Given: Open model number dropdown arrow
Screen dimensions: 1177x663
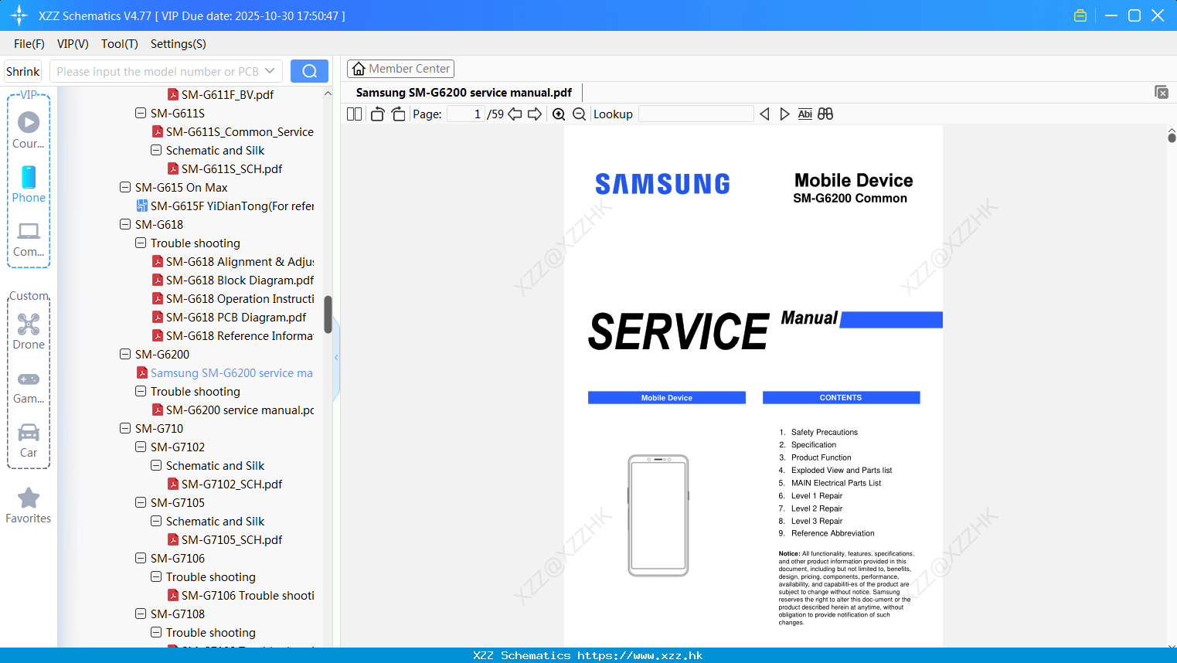Looking at the screenshot, I should (x=270, y=71).
